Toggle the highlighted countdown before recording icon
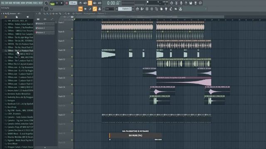266x149 pixels. coord(90,3)
